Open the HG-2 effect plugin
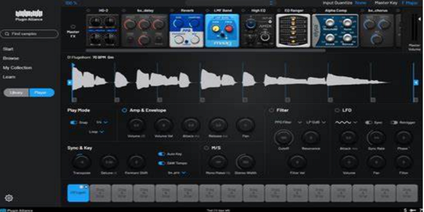 (x=103, y=31)
